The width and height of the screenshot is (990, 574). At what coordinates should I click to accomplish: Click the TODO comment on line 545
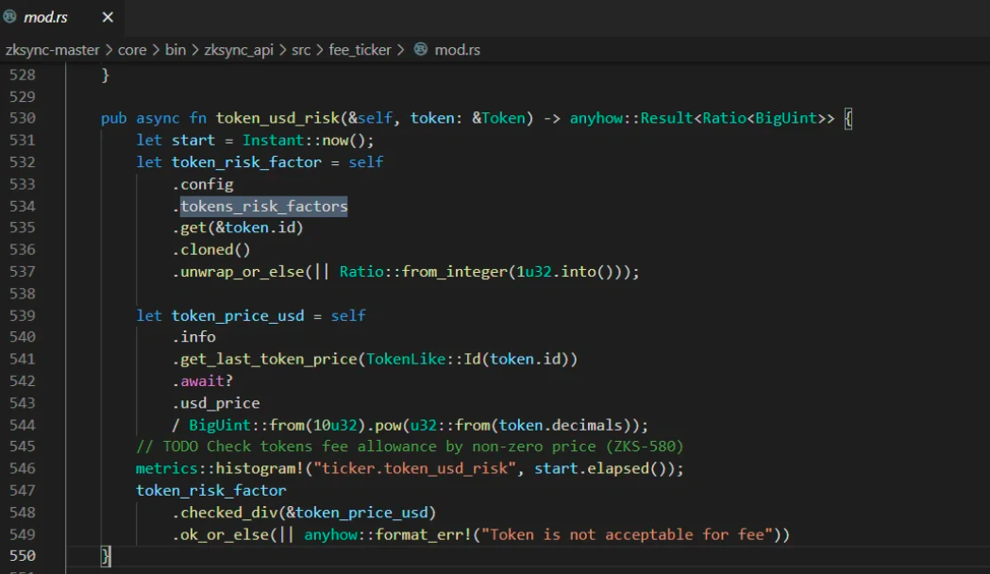(x=410, y=447)
